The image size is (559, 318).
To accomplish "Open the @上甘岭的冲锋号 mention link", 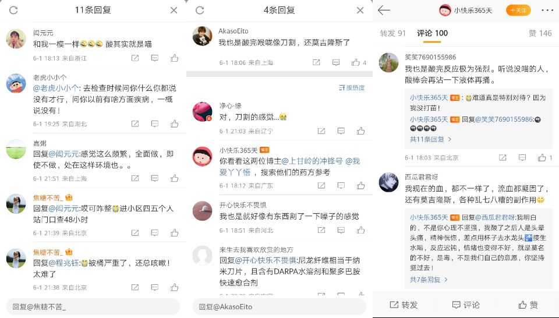I will click(312, 161).
